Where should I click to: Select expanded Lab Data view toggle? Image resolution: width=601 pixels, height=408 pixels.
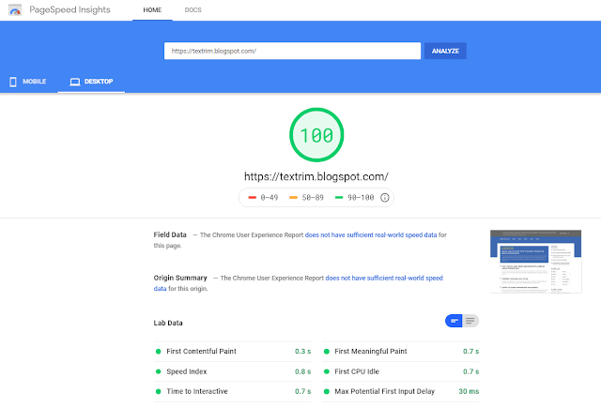click(470, 321)
